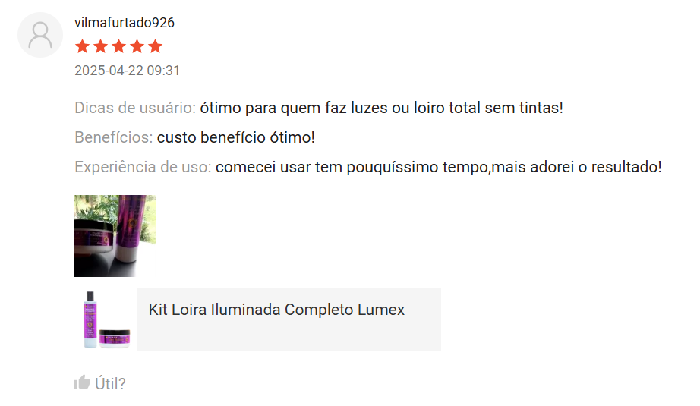Click the gray user avatar icon
The height and width of the screenshot is (406, 700).
(40, 35)
